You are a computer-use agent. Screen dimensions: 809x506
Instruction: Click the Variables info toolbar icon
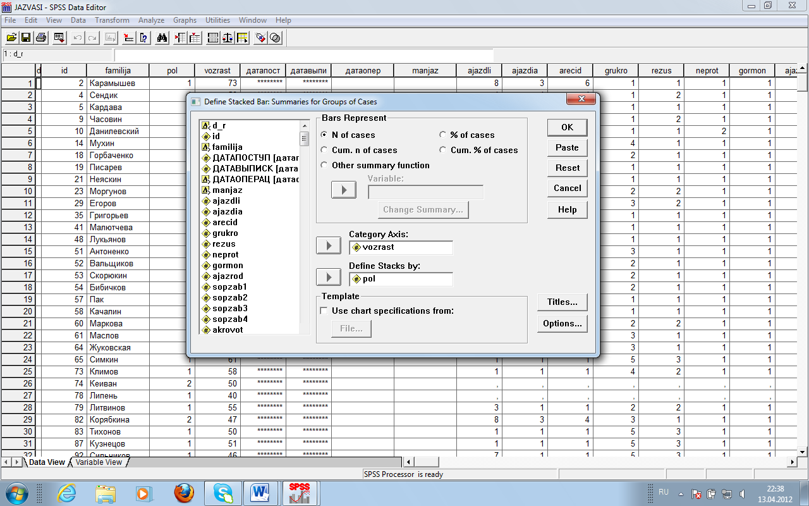coord(143,38)
